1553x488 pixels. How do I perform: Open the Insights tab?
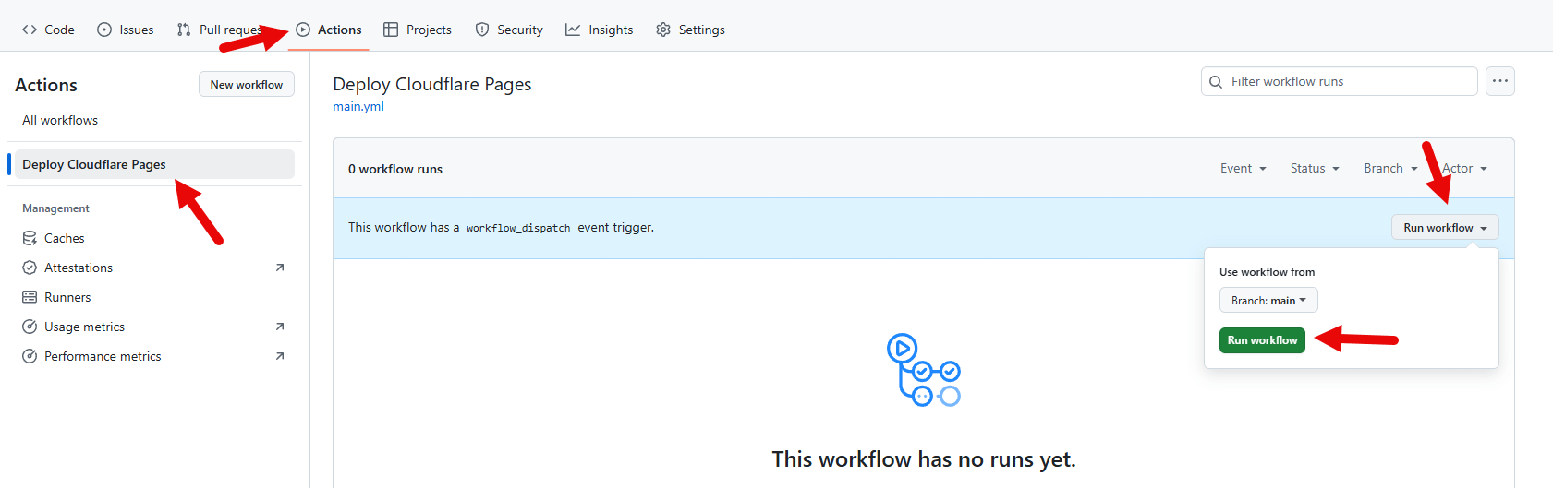point(600,30)
